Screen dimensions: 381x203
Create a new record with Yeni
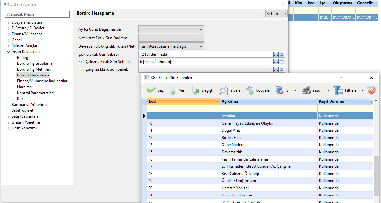[172, 90]
